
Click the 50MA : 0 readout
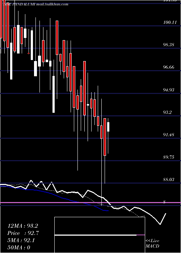click(19, 247)
